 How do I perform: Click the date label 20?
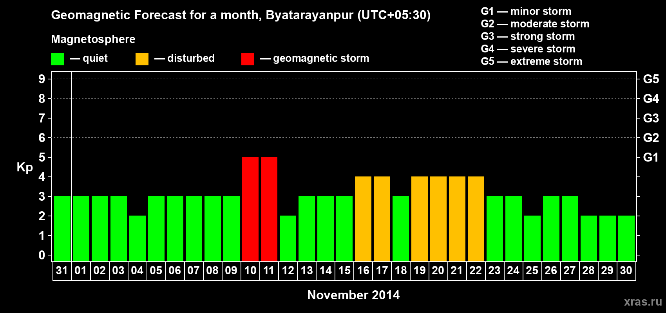pos(438,270)
